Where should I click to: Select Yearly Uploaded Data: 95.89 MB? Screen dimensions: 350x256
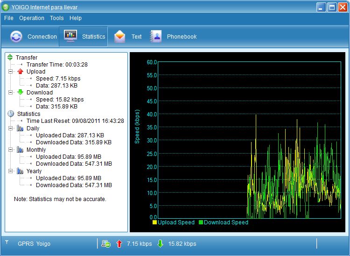click(69, 178)
